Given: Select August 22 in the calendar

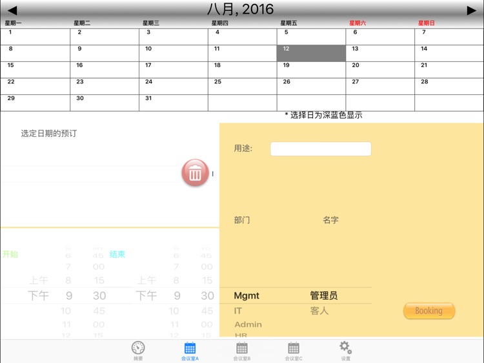Looking at the screenshot, I should (35, 86).
